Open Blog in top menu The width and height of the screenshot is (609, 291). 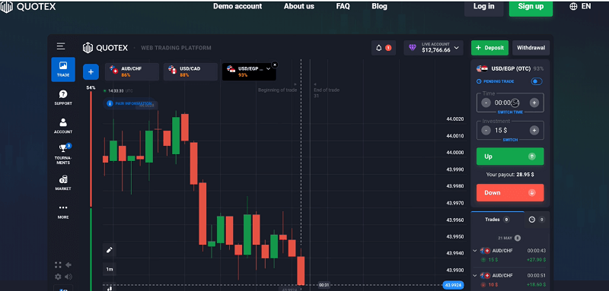(379, 6)
